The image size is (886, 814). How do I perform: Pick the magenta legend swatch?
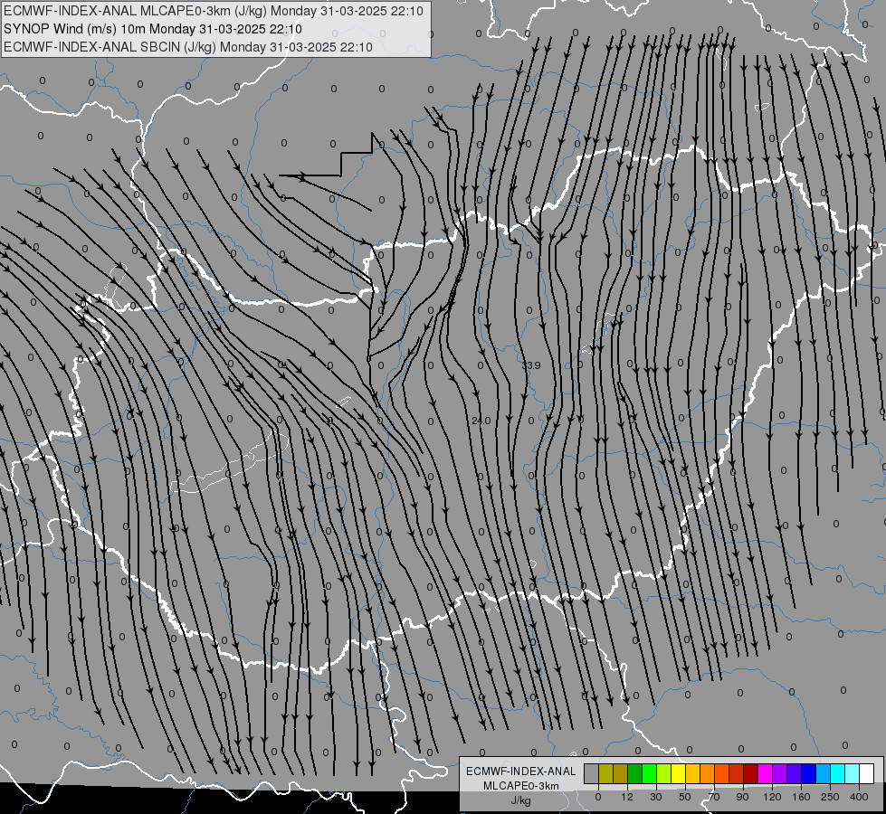point(766,773)
